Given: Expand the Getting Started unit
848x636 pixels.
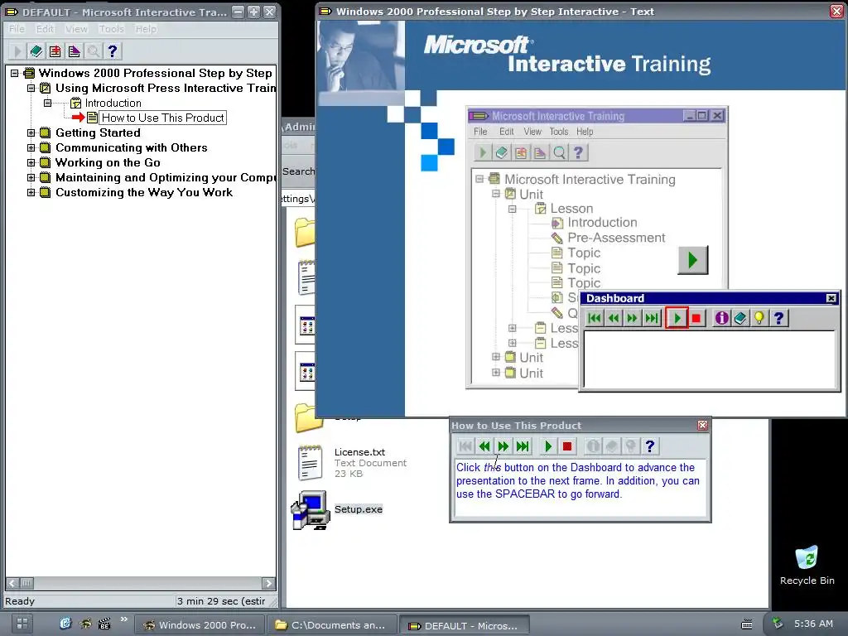Looking at the screenshot, I should click(31, 132).
